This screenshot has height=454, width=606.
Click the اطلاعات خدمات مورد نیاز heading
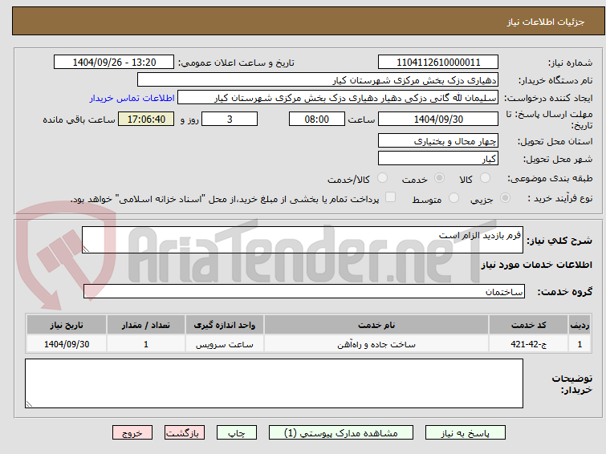point(536,265)
